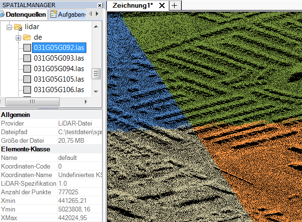The width and height of the screenshot is (302, 222).
Task: Select file 031G05G093.las
Action: pos(59,58)
